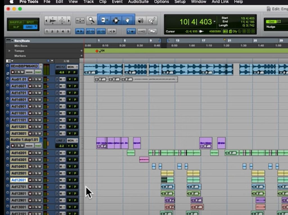Click the Grid value indicator

tap(271, 22)
